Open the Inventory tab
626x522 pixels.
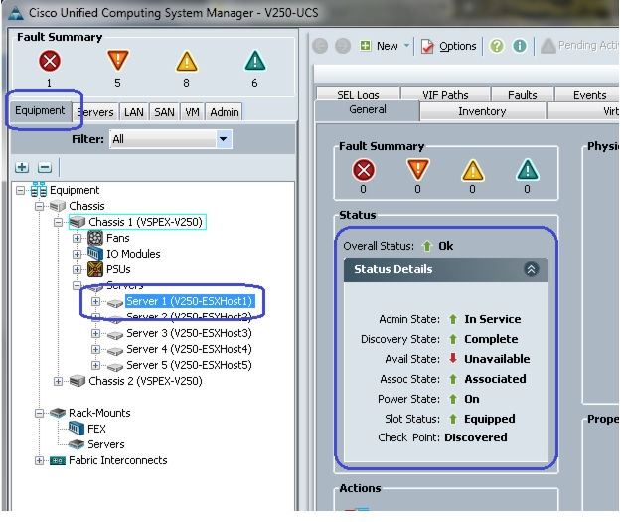482,111
